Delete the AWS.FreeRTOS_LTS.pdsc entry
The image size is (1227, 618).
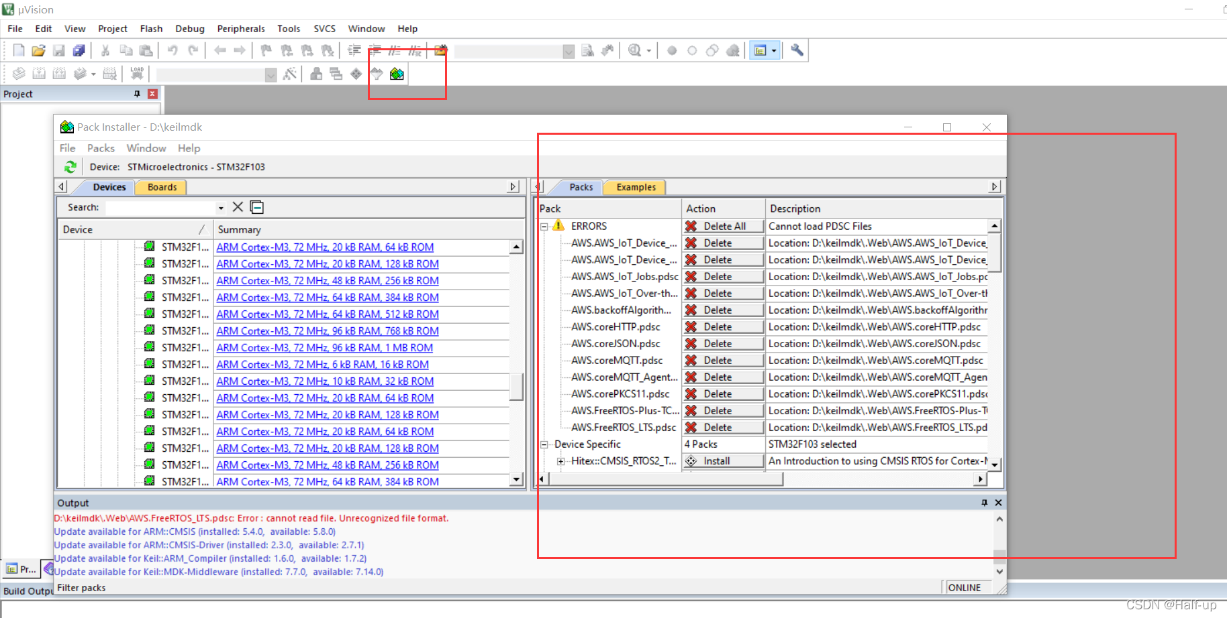(724, 428)
